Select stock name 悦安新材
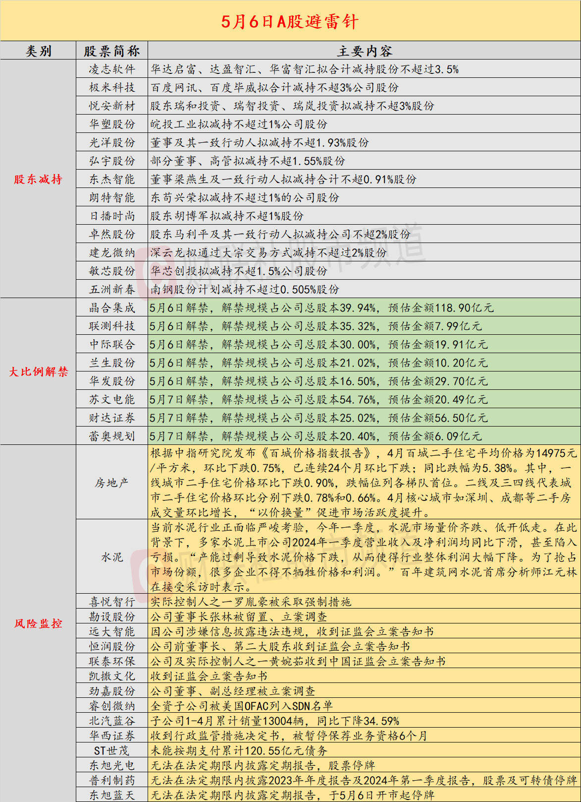 [x=112, y=106]
